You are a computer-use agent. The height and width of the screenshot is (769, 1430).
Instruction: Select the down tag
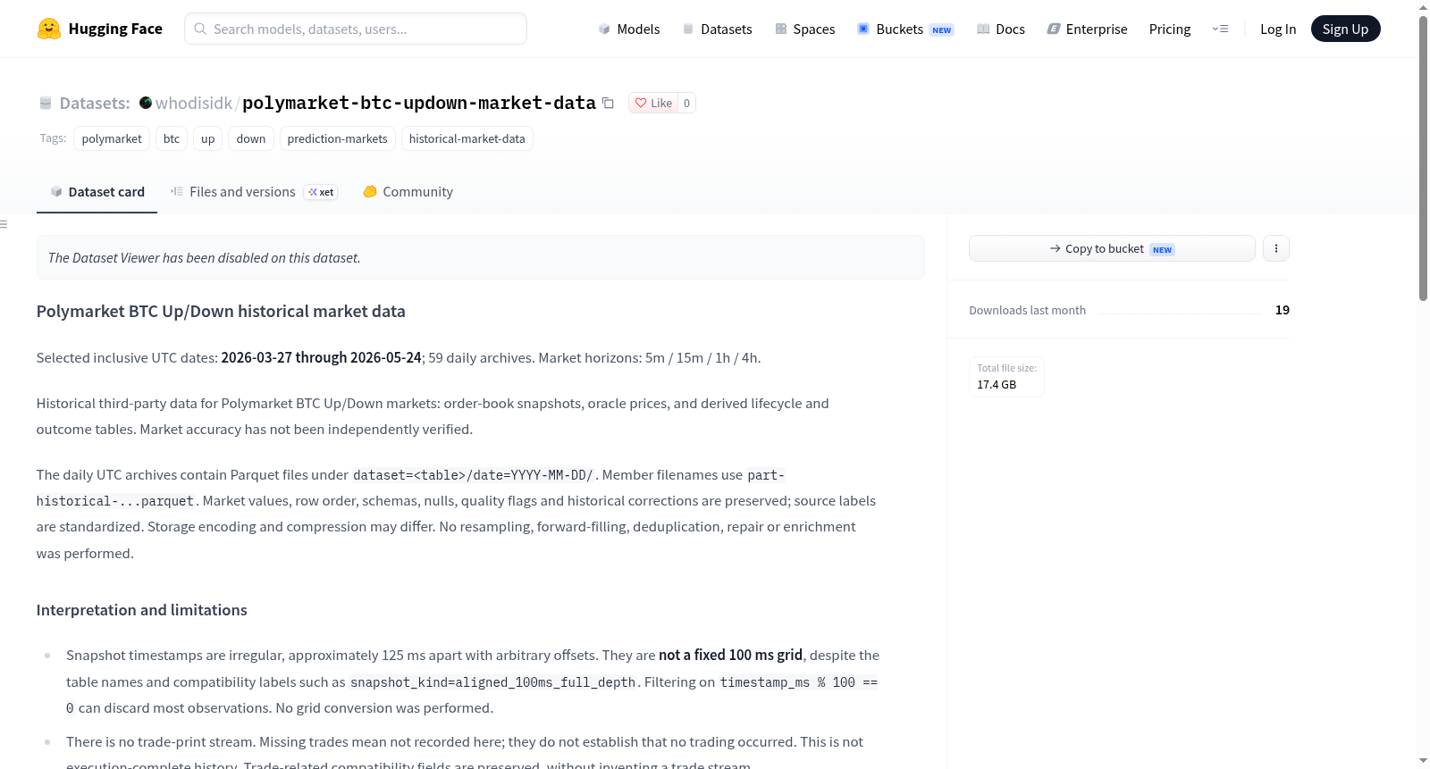[251, 138]
